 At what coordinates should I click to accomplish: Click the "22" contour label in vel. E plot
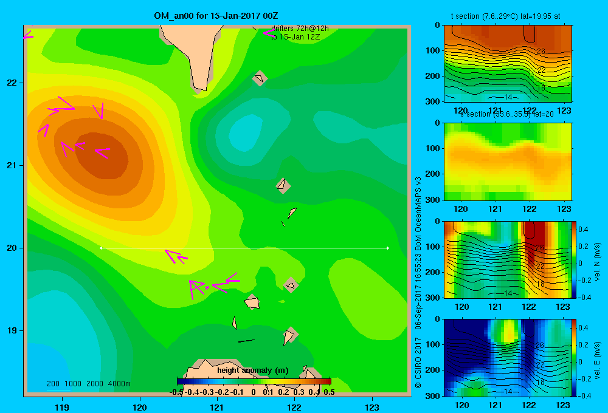pos(541,364)
